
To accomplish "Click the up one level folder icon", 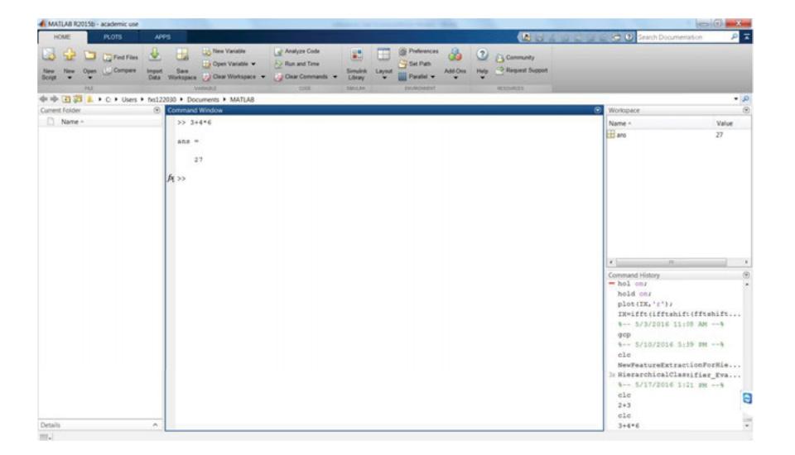I will click(x=66, y=99).
